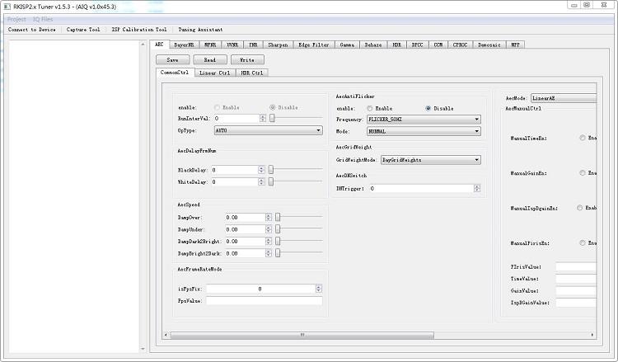The image size is (618, 362).
Task: Open the Demosaic tab
Action: pos(489,45)
